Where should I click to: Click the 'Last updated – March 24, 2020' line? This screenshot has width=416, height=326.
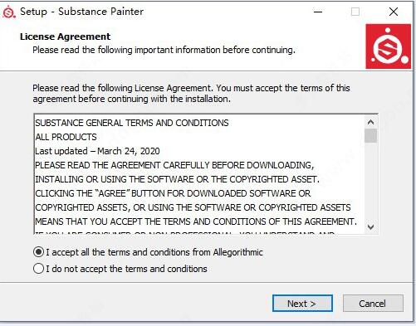[97, 151]
